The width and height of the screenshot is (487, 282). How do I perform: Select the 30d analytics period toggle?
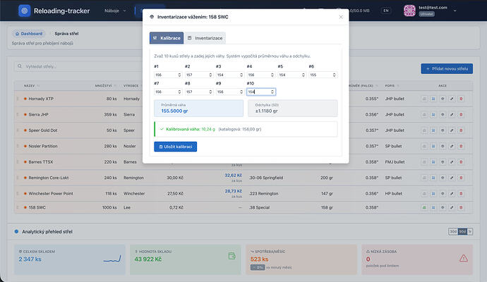tap(453, 231)
